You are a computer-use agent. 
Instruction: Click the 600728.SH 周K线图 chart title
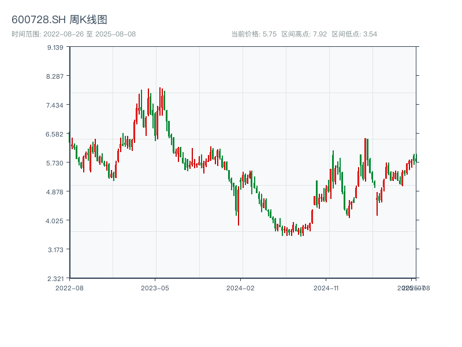(x=59, y=20)
